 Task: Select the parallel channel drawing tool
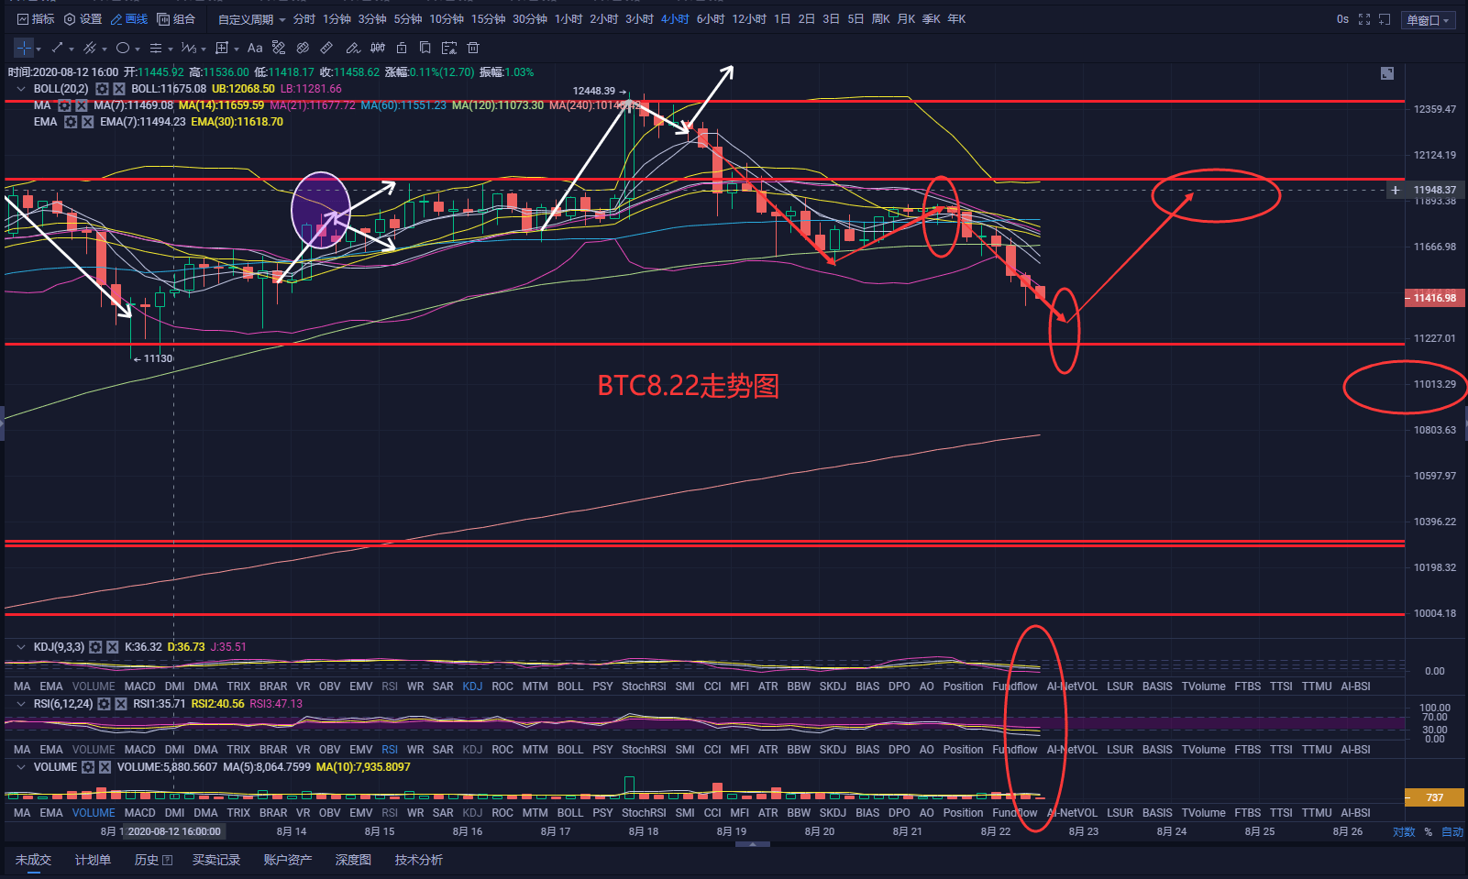pos(89,48)
